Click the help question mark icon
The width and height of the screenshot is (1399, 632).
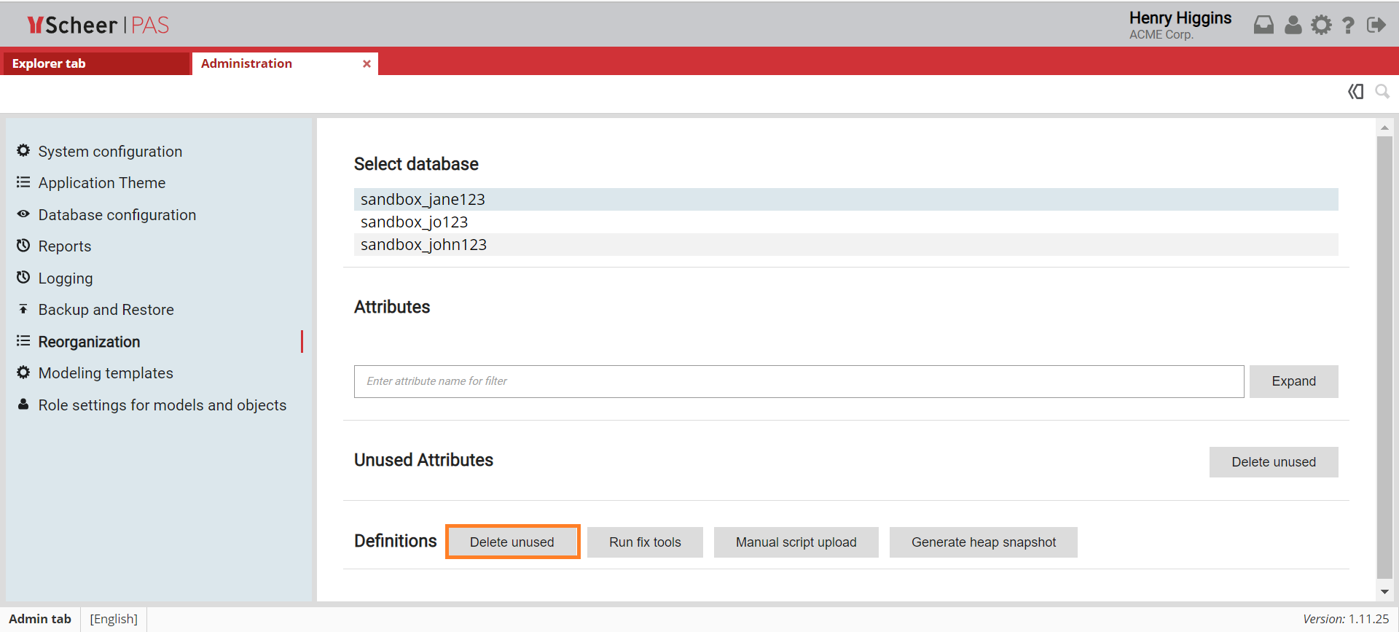[1348, 26]
